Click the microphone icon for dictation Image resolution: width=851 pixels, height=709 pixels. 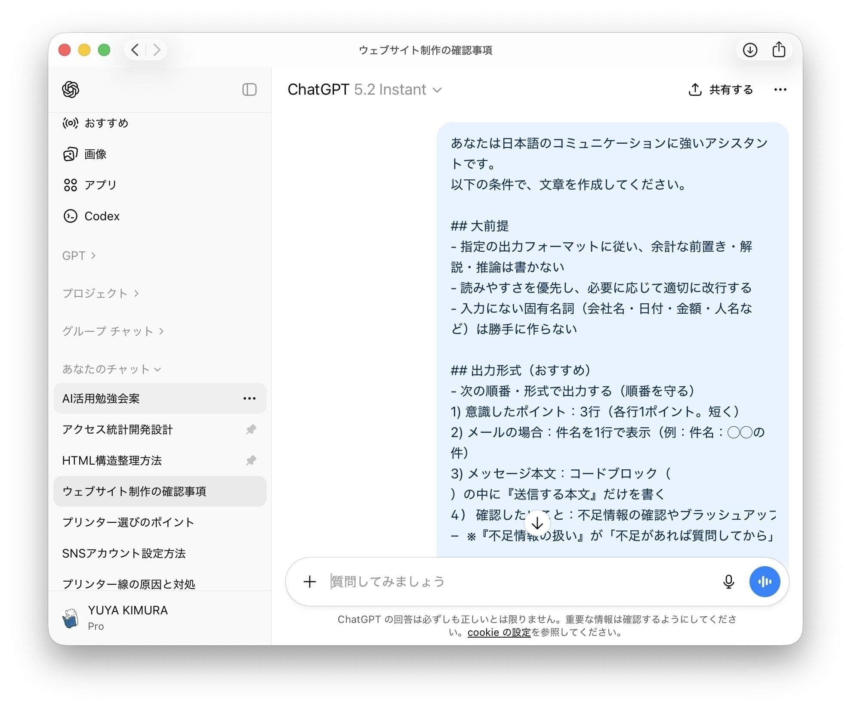point(728,581)
